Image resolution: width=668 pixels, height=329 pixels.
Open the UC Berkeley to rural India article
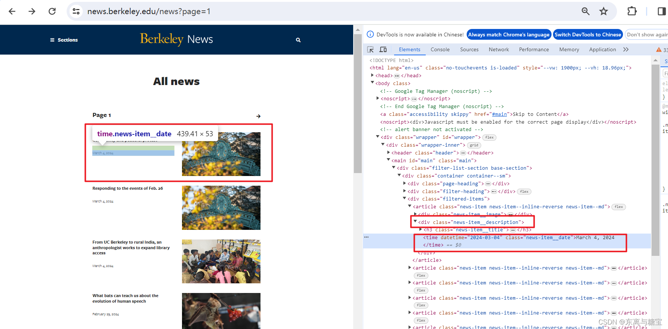pos(131,247)
